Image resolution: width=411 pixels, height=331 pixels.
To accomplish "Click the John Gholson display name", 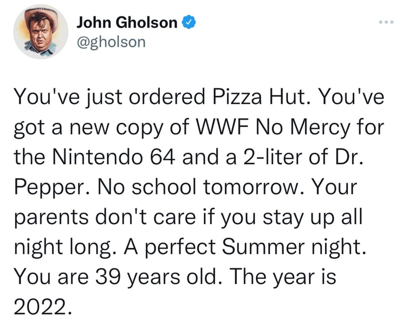I will tap(127, 23).
